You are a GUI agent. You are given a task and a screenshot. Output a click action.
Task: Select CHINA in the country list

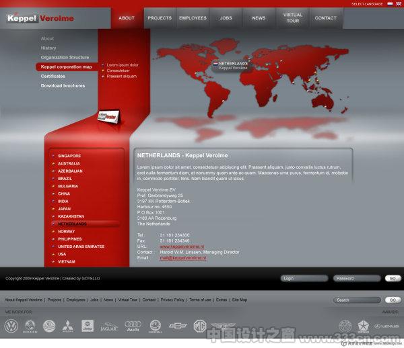pos(64,193)
